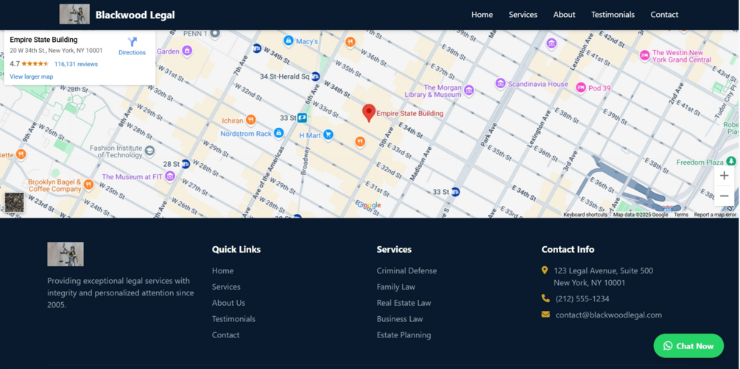Click the footer phone icon
The image size is (740, 369).
(x=546, y=298)
